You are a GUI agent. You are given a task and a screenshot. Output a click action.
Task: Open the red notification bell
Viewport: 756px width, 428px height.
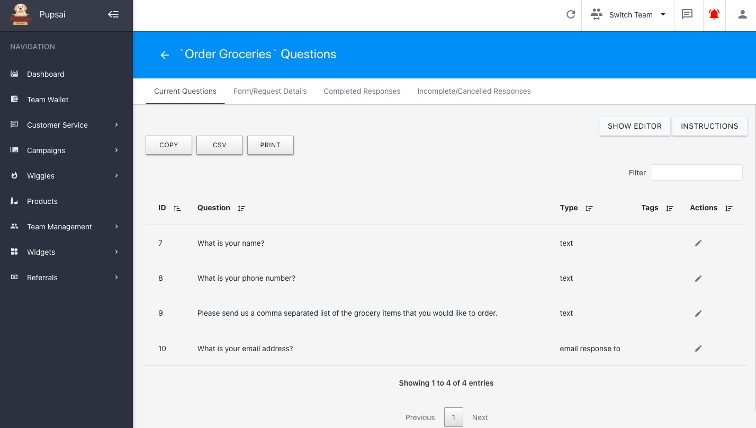pos(714,15)
